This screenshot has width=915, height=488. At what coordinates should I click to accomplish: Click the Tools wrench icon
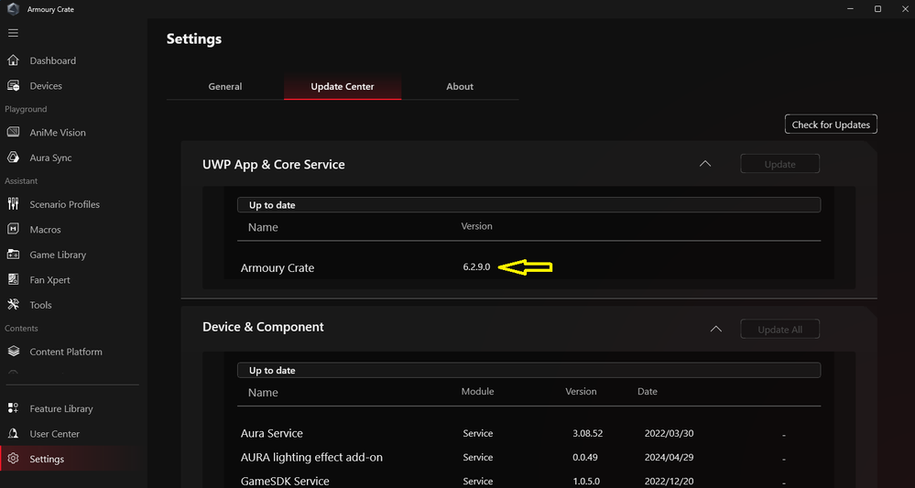14,304
